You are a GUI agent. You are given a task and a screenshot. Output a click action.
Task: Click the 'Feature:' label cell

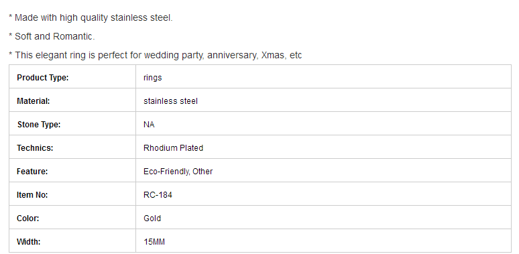(x=72, y=170)
